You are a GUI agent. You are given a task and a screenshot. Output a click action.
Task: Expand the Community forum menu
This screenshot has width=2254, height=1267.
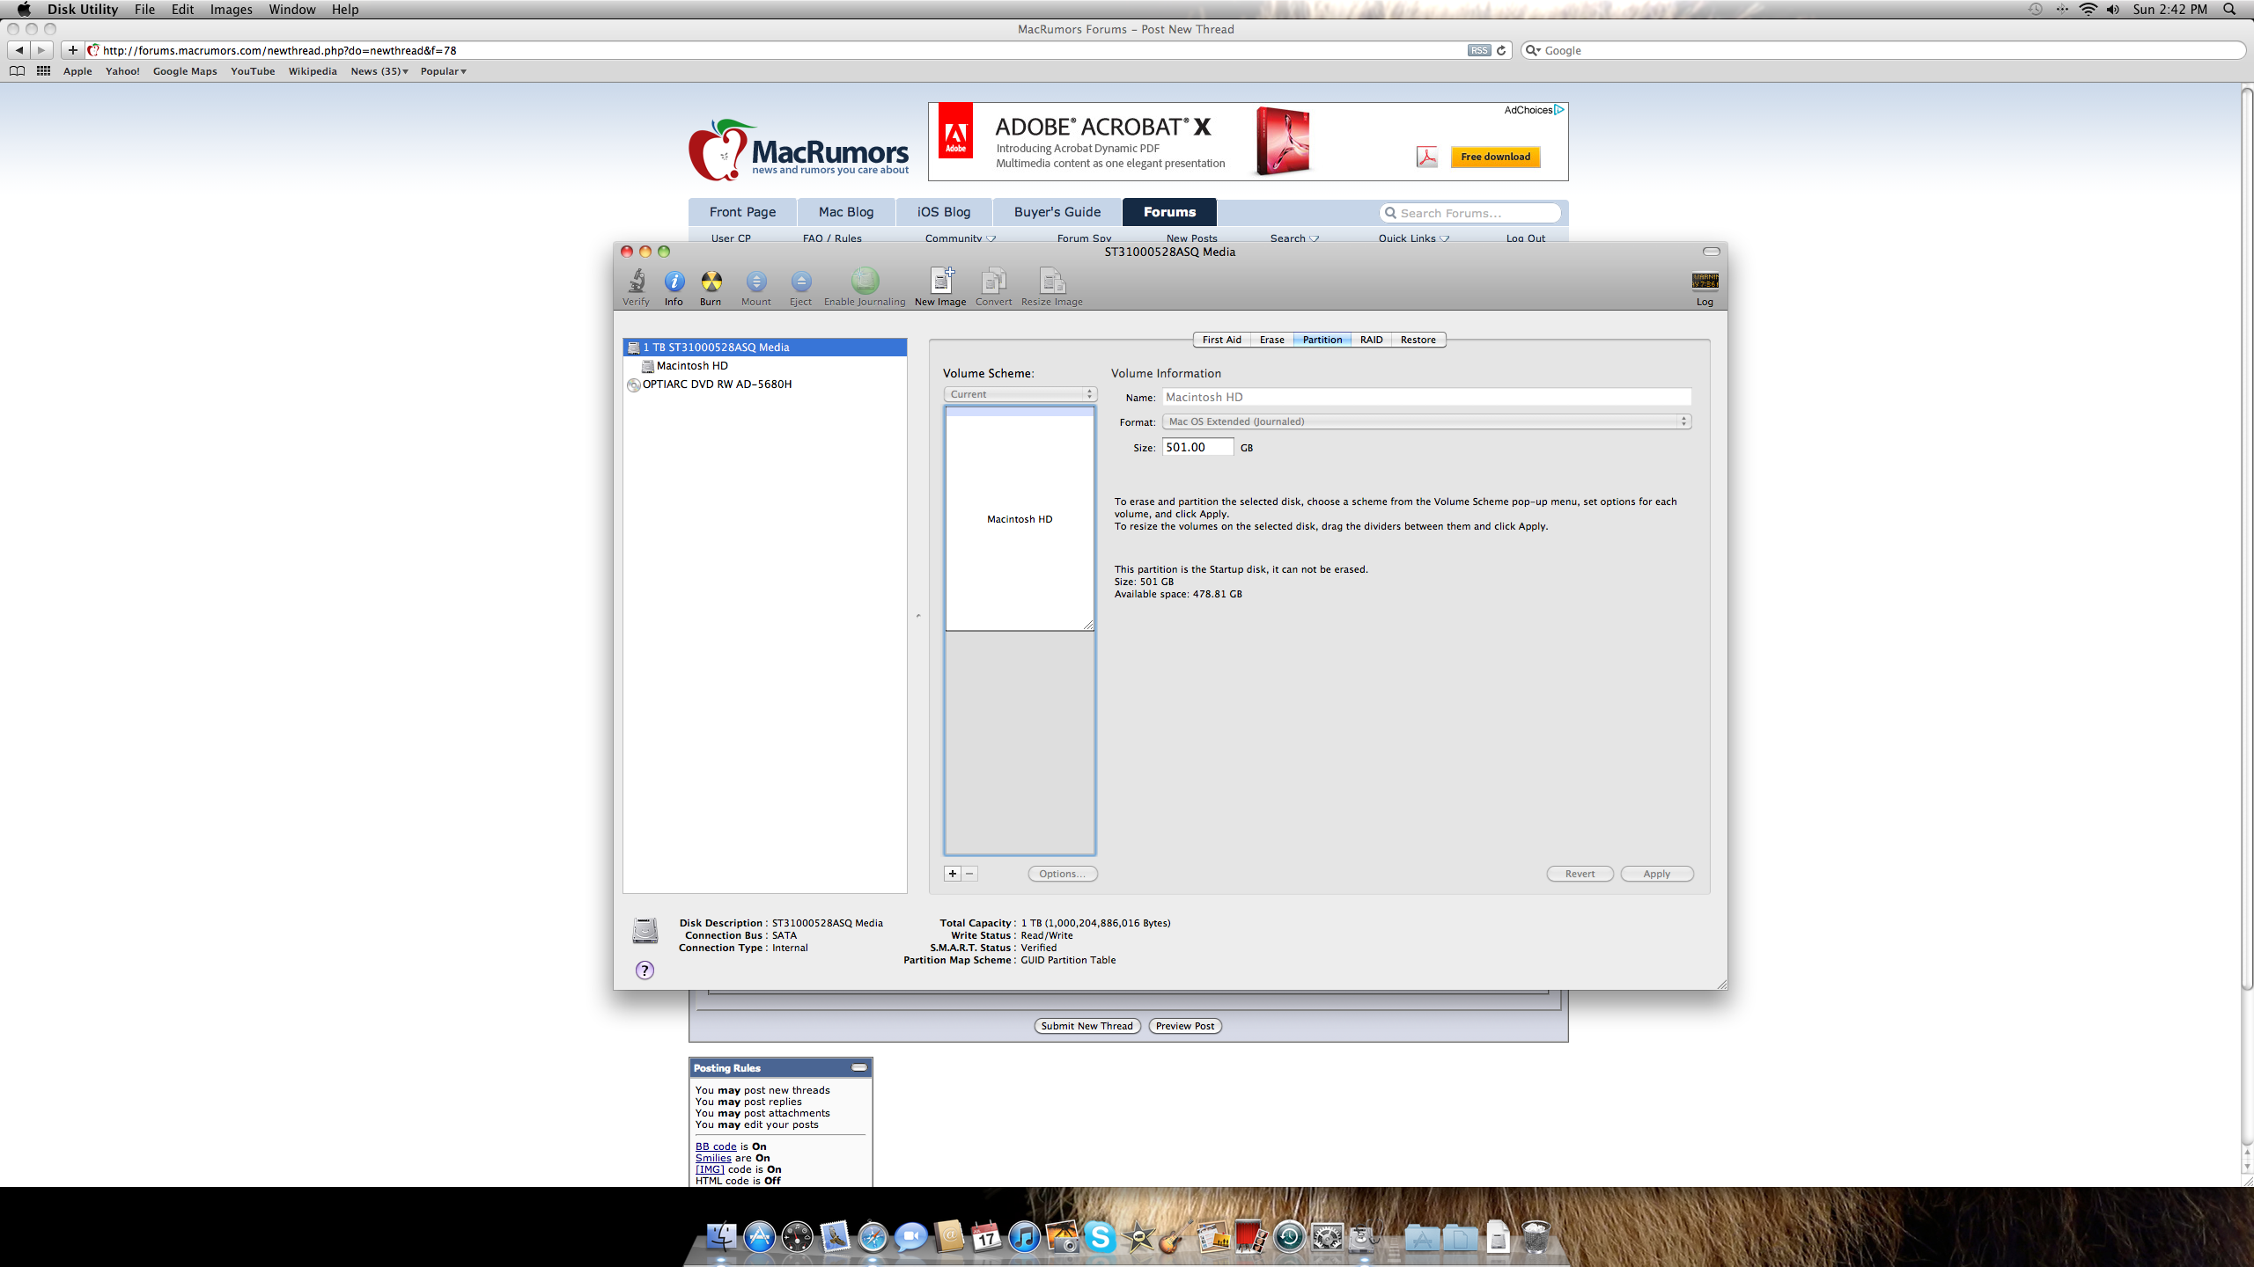960,238
